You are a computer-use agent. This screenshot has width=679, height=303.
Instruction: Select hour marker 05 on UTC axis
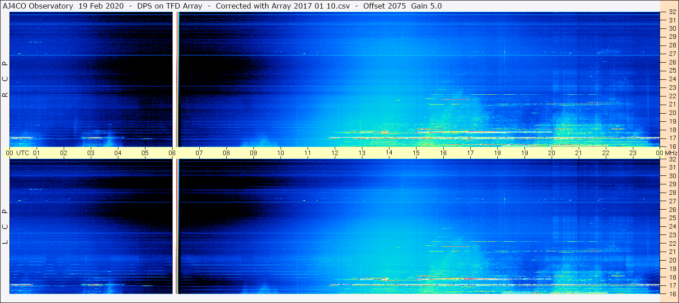(145, 153)
